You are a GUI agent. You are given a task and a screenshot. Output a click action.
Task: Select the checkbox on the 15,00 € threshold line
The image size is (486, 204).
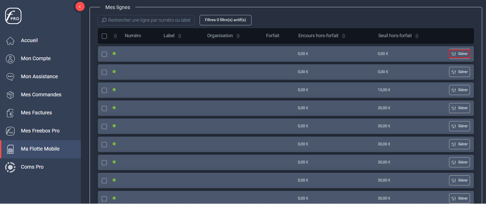104,90
